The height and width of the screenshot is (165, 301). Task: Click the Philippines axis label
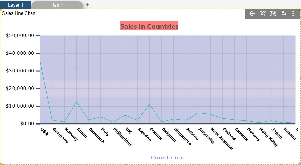(x=123, y=137)
